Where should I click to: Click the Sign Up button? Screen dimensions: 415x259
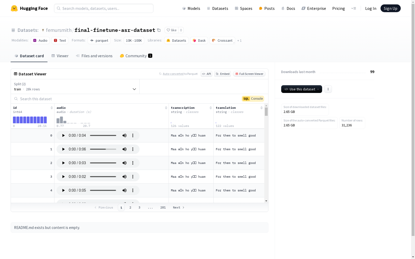[391, 8]
